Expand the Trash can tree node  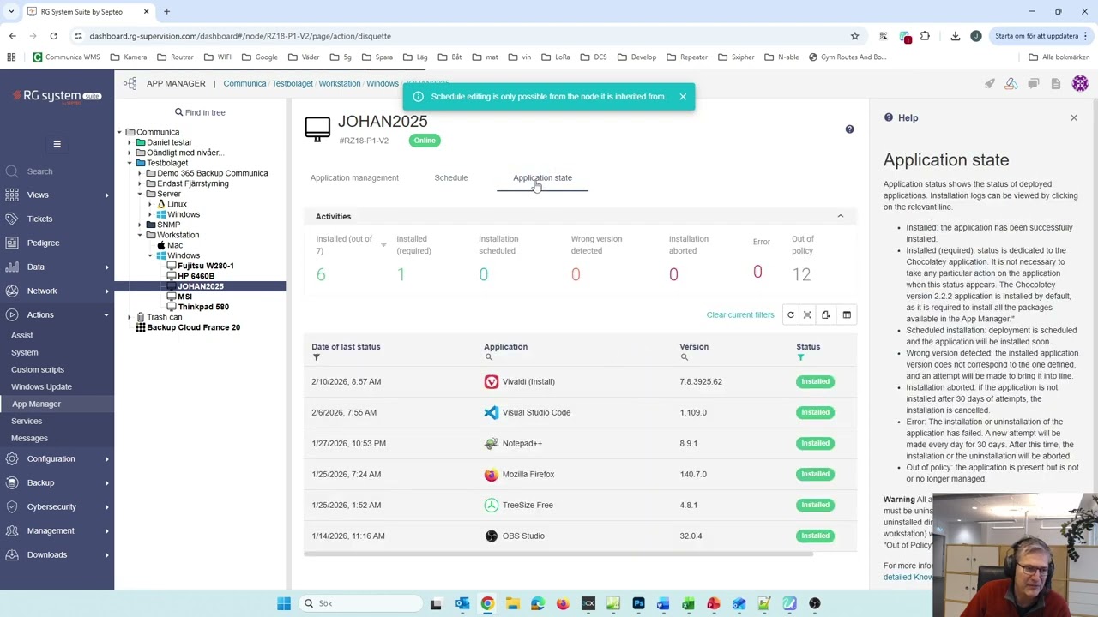[130, 317]
